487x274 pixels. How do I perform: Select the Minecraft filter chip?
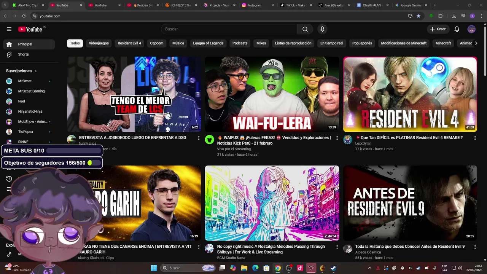tap(443, 43)
